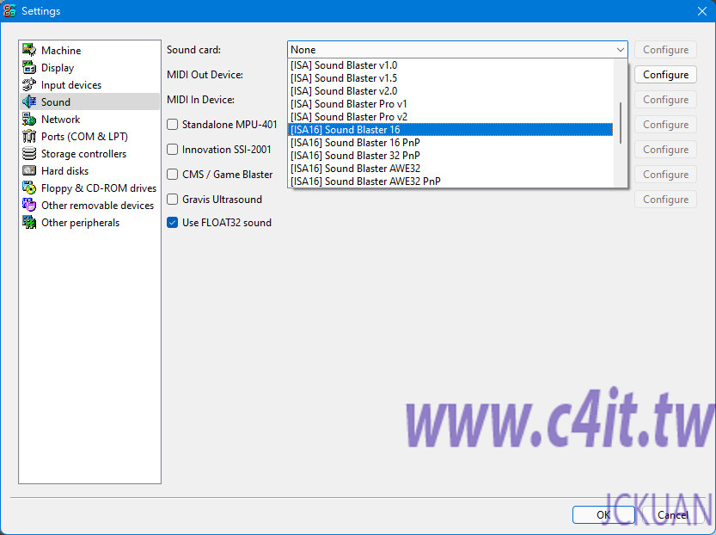Enable Standalone MPU-401 checkbox
The height and width of the screenshot is (535, 716).
click(172, 124)
